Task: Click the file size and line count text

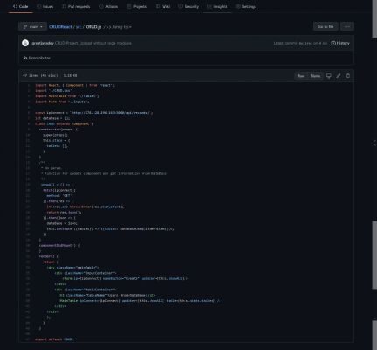Action: [x=50, y=75]
